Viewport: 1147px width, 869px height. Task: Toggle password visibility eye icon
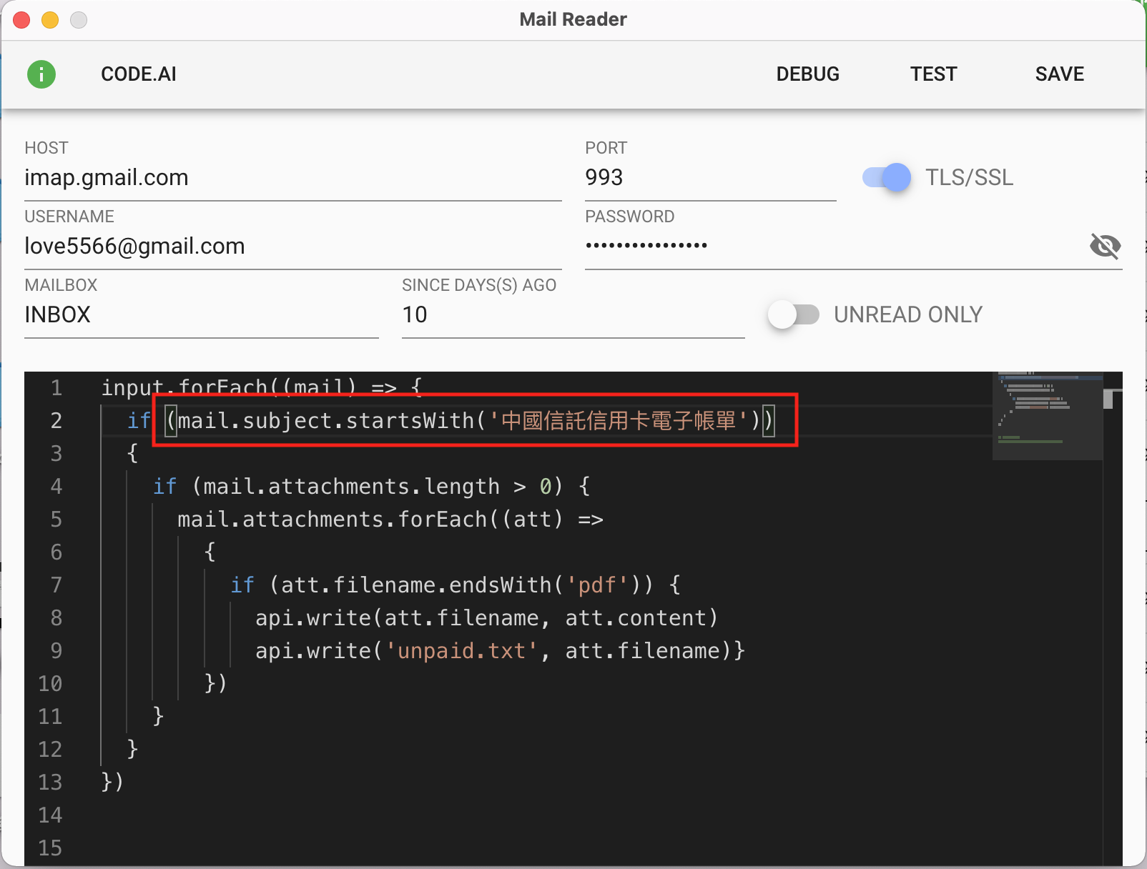coord(1105,246)
